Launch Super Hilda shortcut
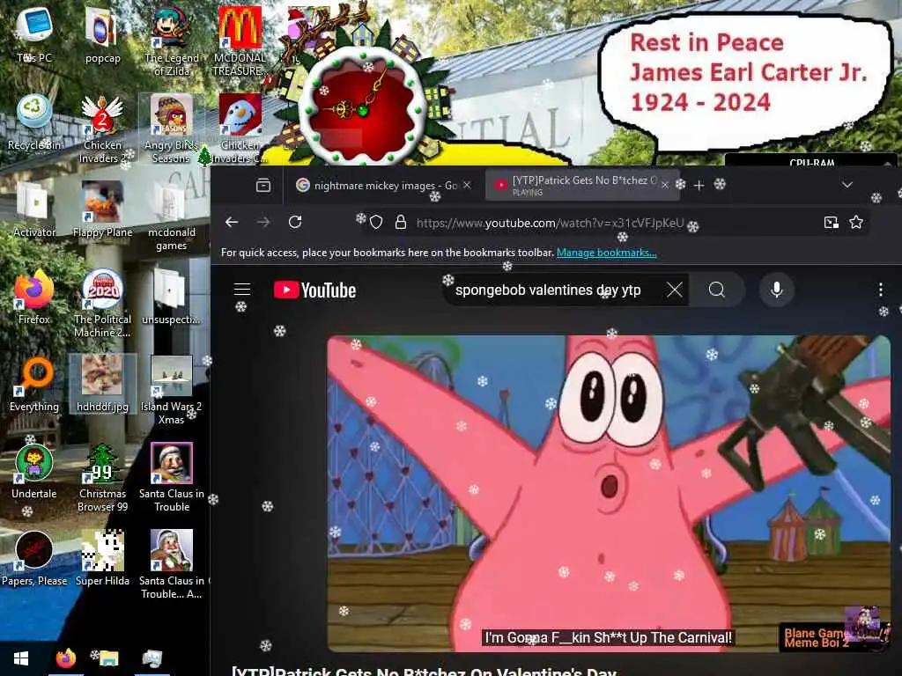The width and height of the screenshot is (902, 676). (102, 558)
